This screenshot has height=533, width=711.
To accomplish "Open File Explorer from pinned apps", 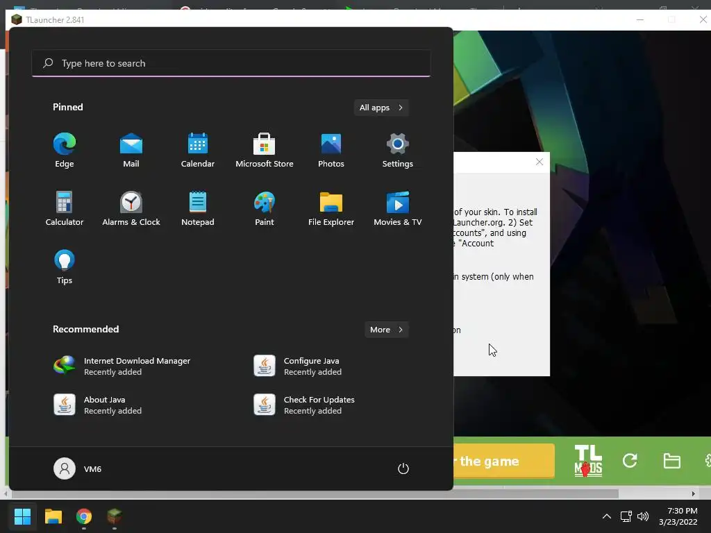I will coord(331,209).
